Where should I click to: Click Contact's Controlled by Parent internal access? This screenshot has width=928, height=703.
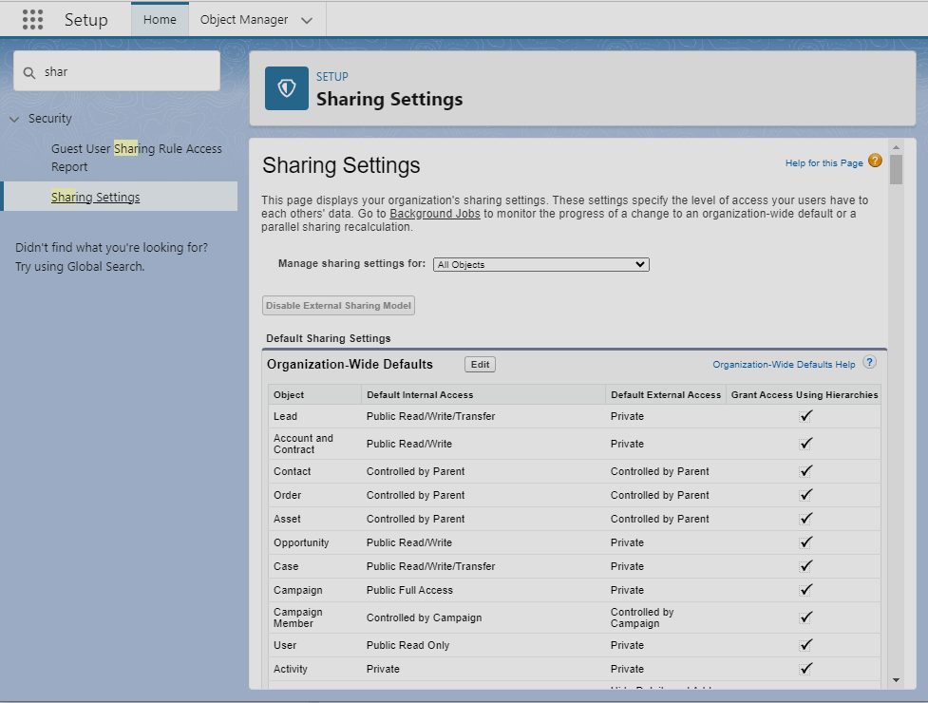point(415,471)
